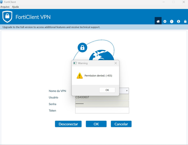
Task: Expand the Nome da VPN dropdown
Action: (x=127, y=91)
